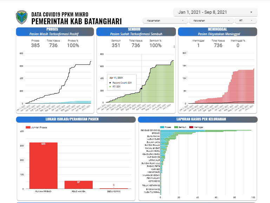Image resolution: width=270 pixels, height=203 pixels.
Task: Click the Meninggal scorecard value 1
Action: point(198,45)
